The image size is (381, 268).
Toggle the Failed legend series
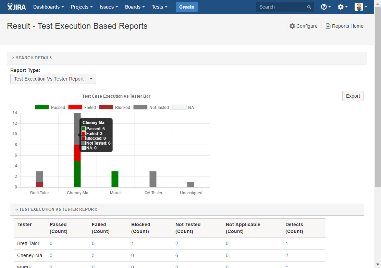coord(82,107)
